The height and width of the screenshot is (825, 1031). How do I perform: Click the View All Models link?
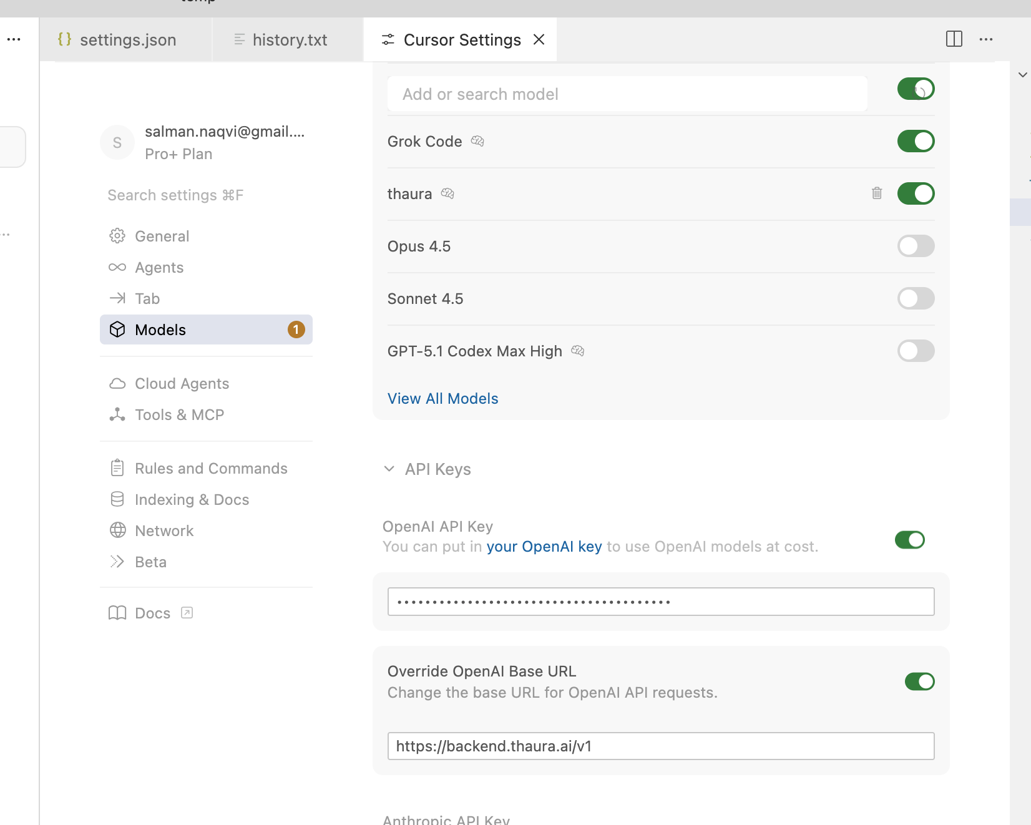442,399
